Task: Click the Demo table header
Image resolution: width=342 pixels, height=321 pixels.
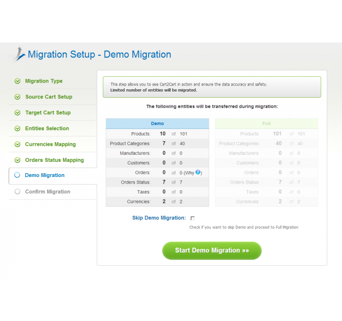Action: pos(157,124)
